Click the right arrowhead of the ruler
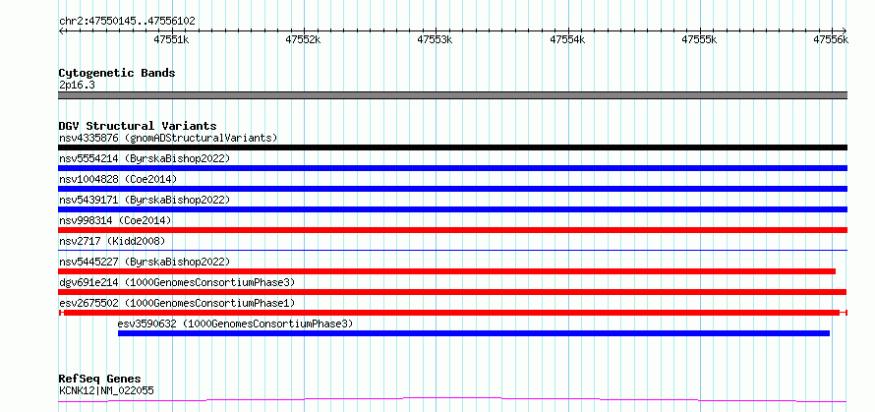 pos(845,30)
